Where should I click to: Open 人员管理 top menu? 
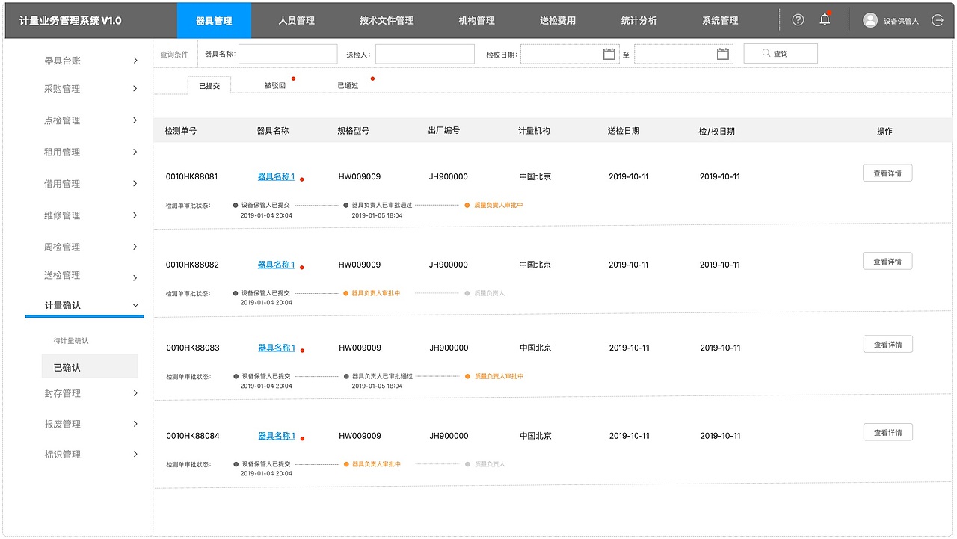coord(296,21)
